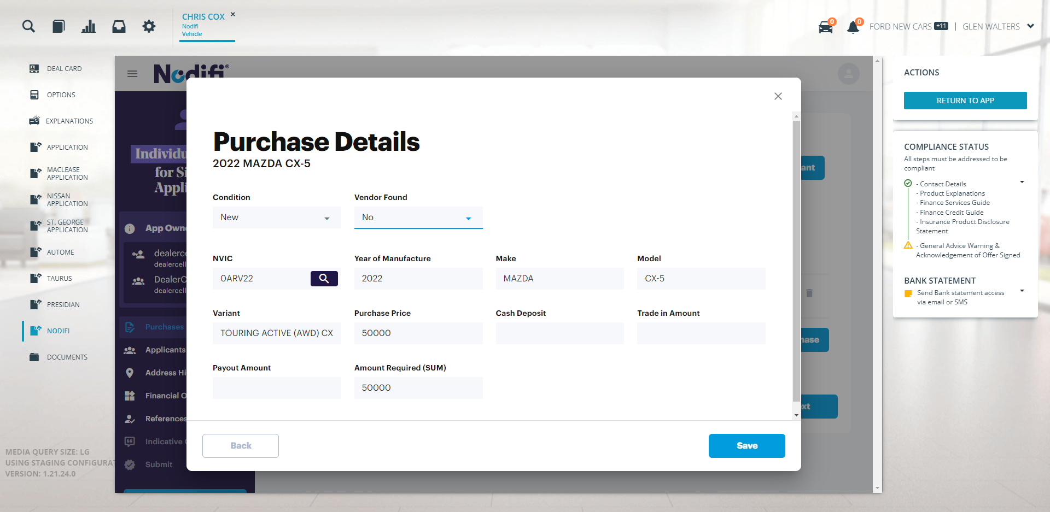Open Maclease Application in the sidebar
The width and height of the screenshot is (1050, 512).
(67, 174)
